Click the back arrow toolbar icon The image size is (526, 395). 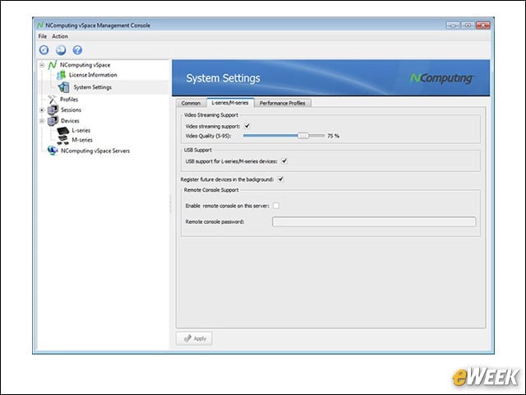pyautogui.click(x=44, y=50)
